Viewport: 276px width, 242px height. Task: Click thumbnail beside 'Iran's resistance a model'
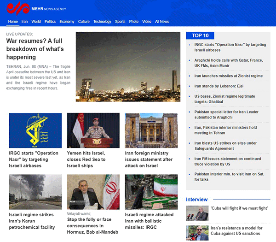tap(197, 233)
